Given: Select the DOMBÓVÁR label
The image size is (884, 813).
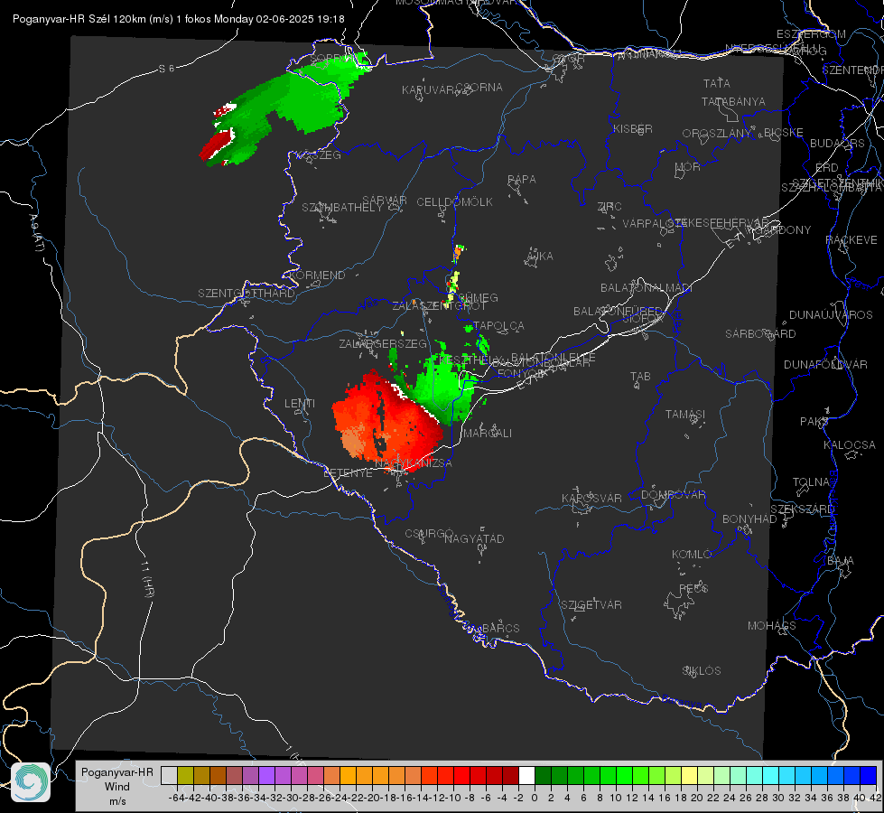Looking at the screenshot, I should click(673, 494).
